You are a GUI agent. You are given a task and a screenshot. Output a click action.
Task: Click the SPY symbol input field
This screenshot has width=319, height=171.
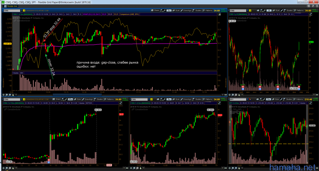[x=238, y=99]
